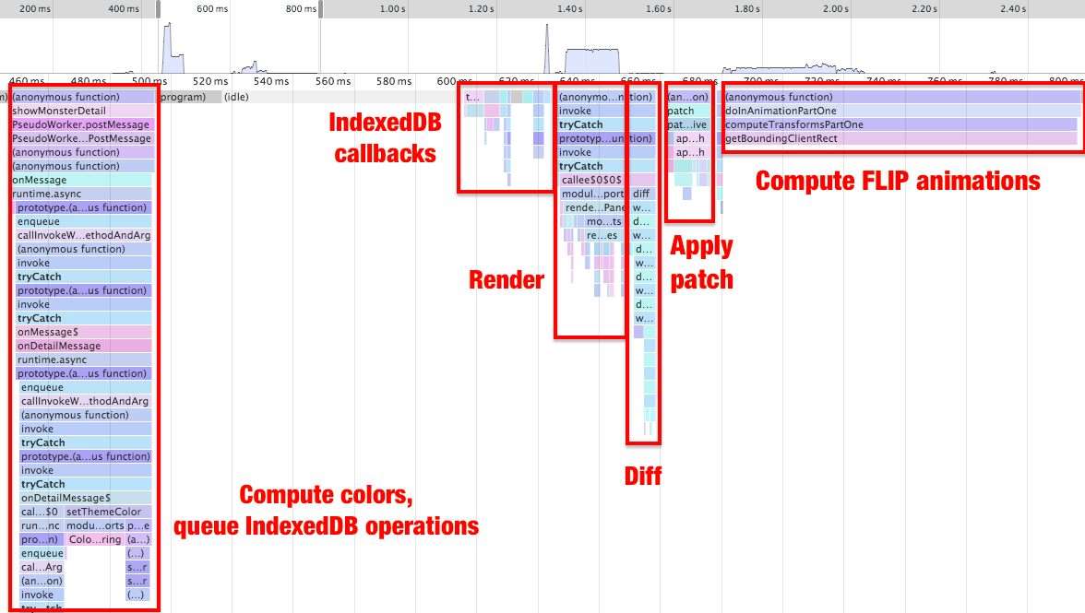Click the (idle) segment in the activity bar
The image size is (1085, 613).
[x=235, y=97]
